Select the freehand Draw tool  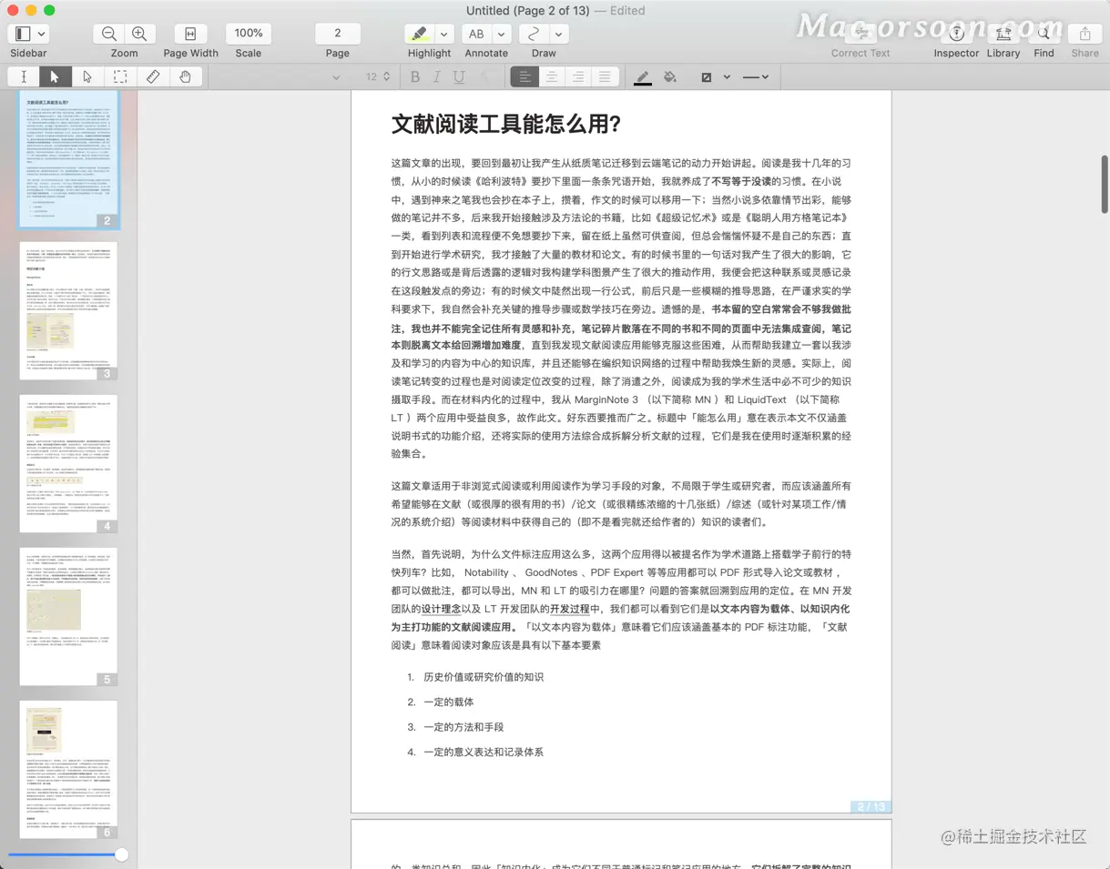click(x=534, y=34)
